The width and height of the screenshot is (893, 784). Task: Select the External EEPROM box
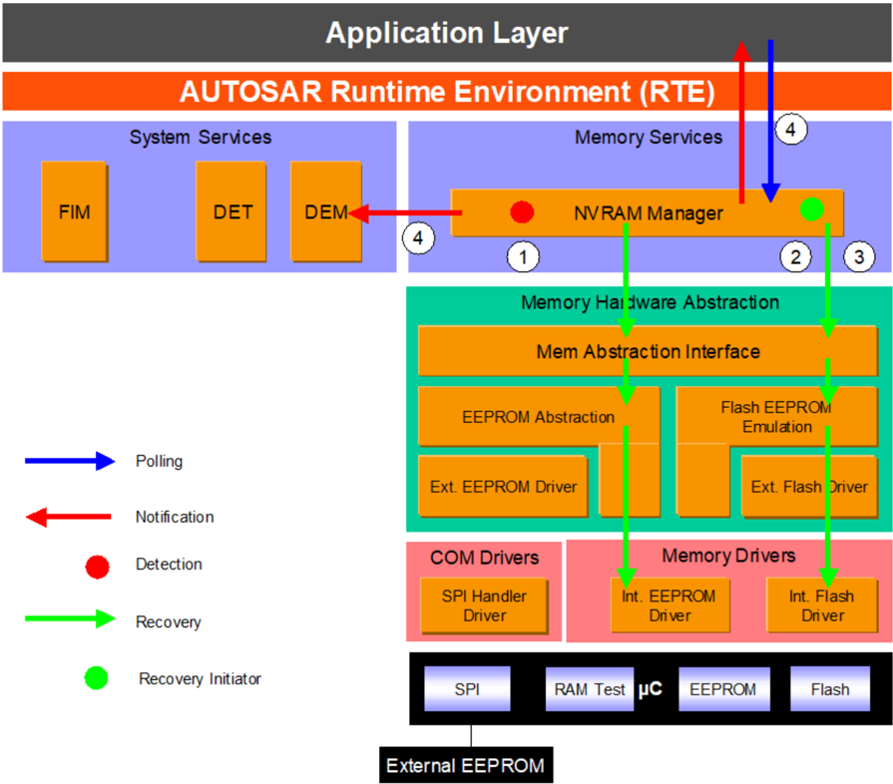coord(466,765)
